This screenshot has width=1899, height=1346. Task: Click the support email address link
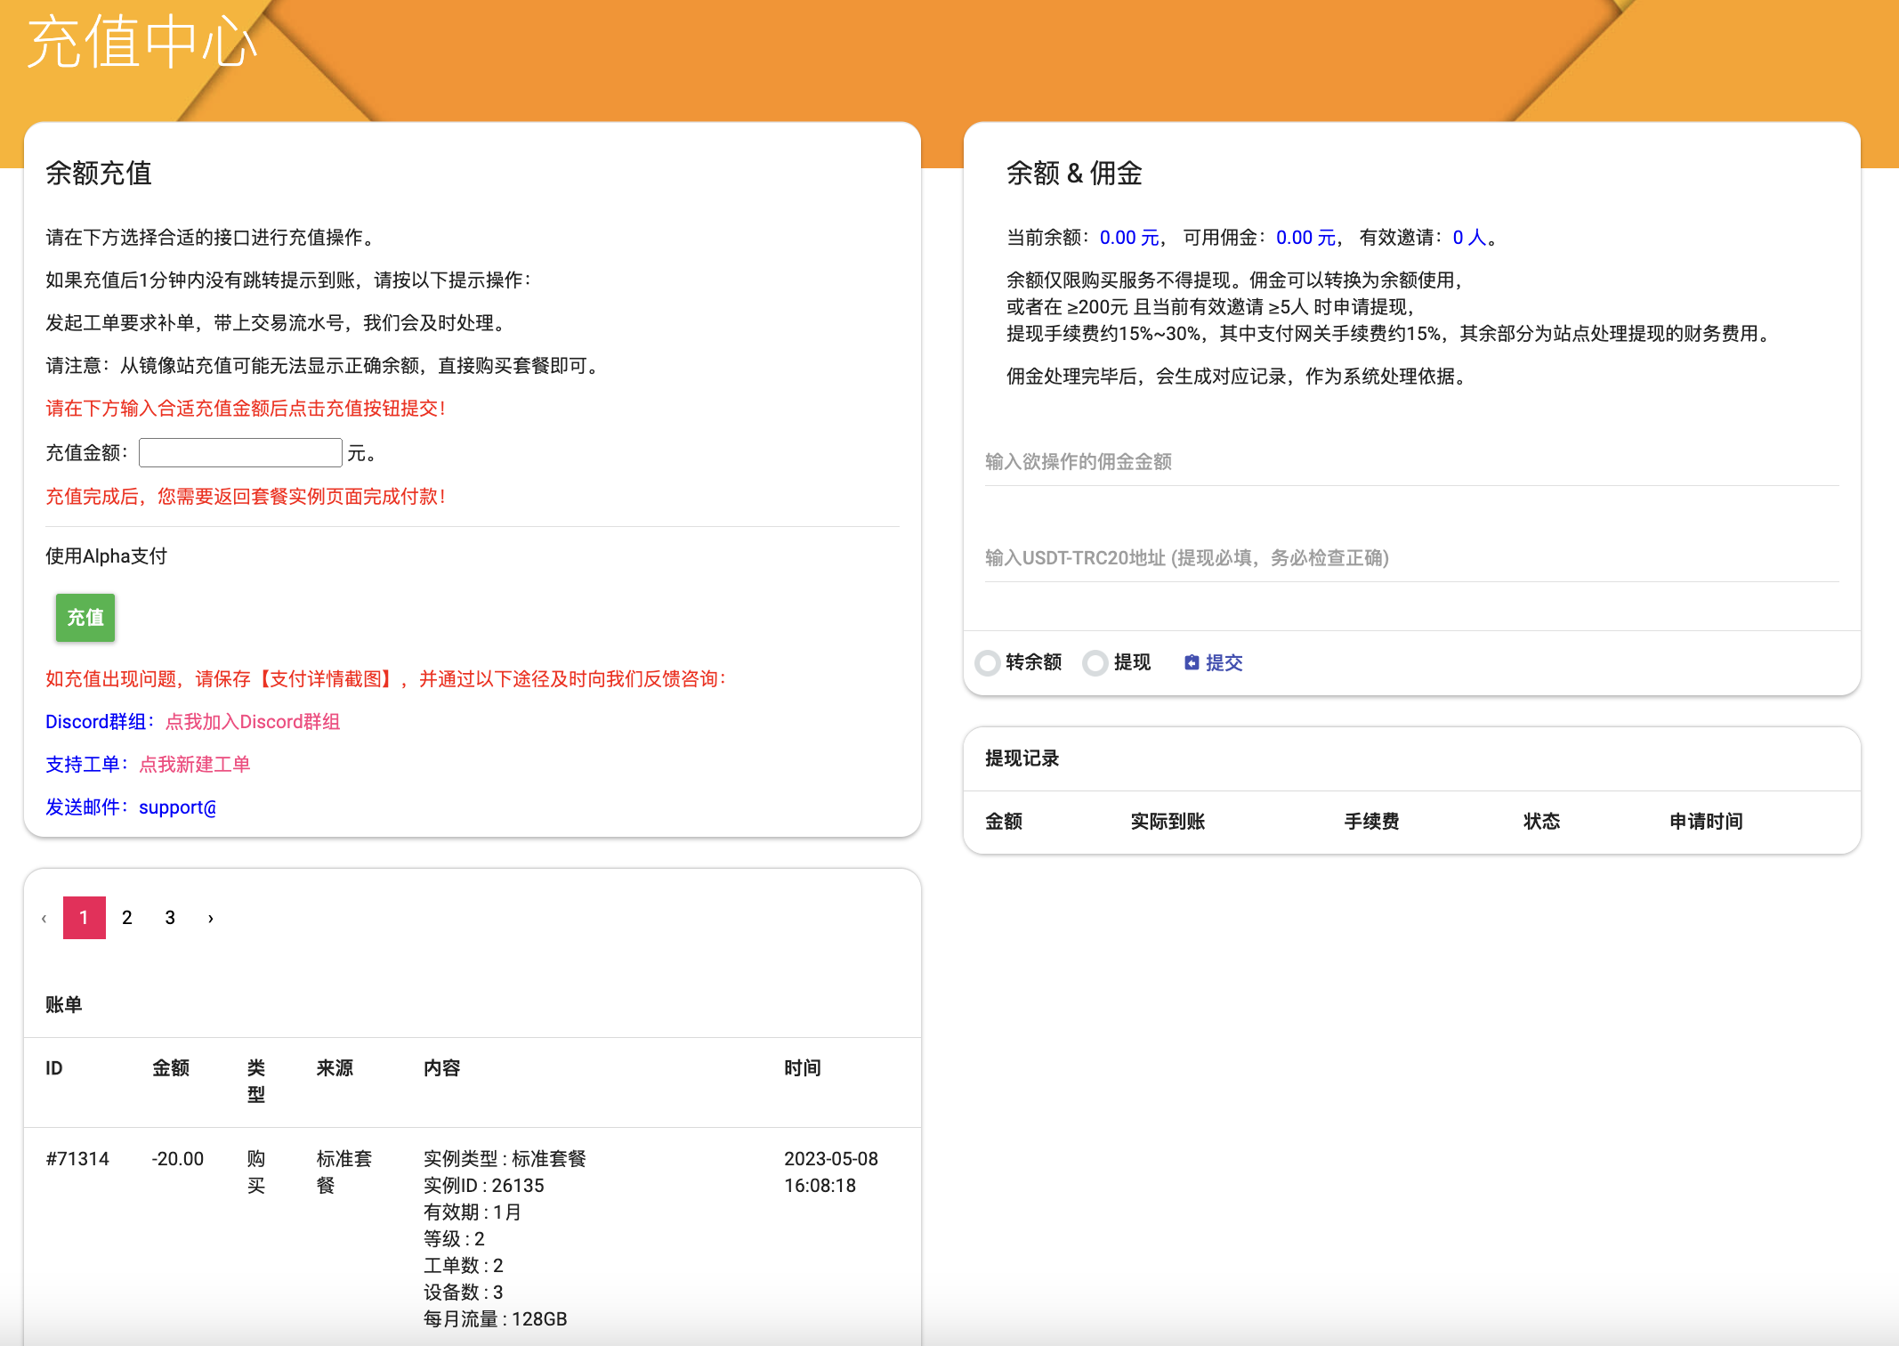[x=178, y=807]
